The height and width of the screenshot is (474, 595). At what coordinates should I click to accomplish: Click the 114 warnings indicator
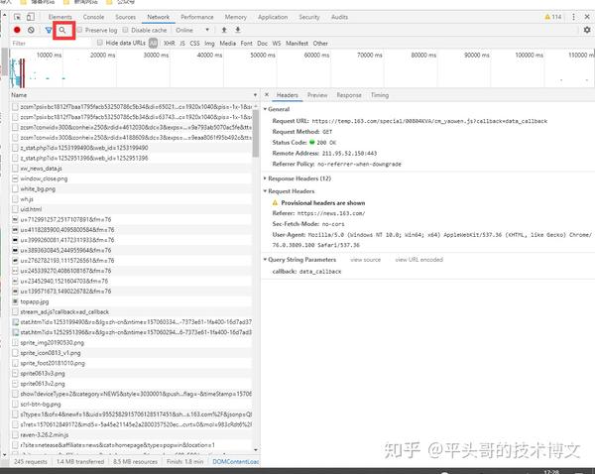click(x=553, y=17)
